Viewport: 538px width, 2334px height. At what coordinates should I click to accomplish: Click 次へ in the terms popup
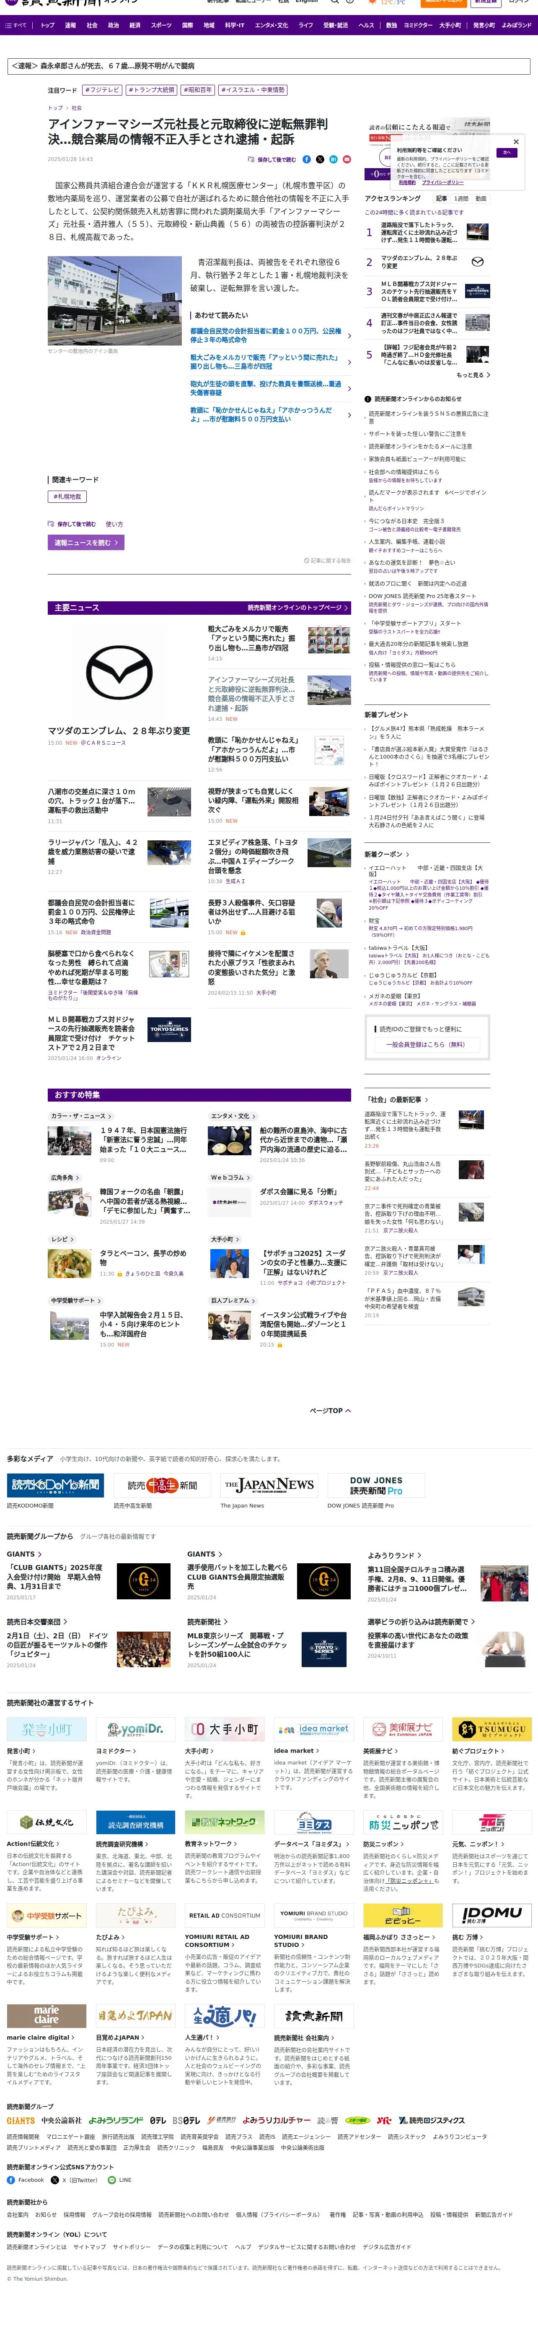tap(507, 152)
